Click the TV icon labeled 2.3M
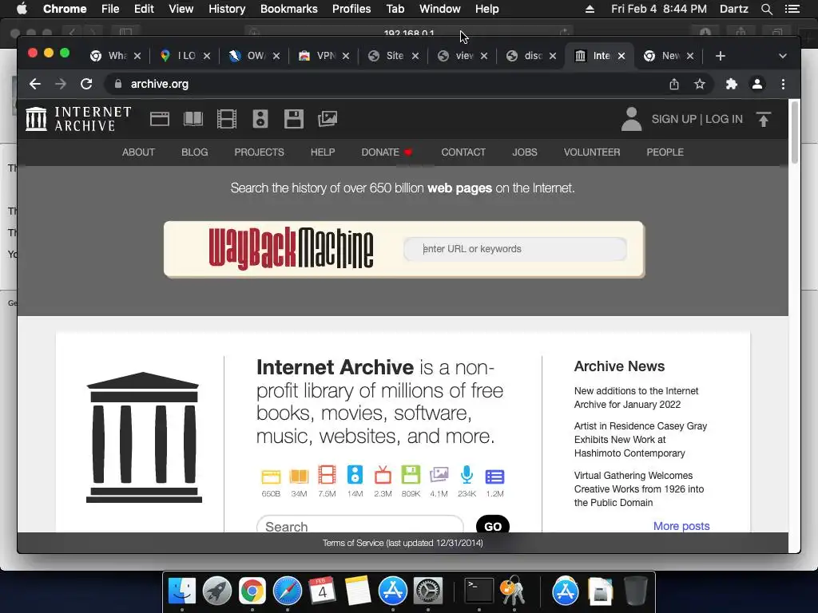 383,476
